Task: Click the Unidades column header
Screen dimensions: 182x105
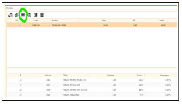Action: 110,75
